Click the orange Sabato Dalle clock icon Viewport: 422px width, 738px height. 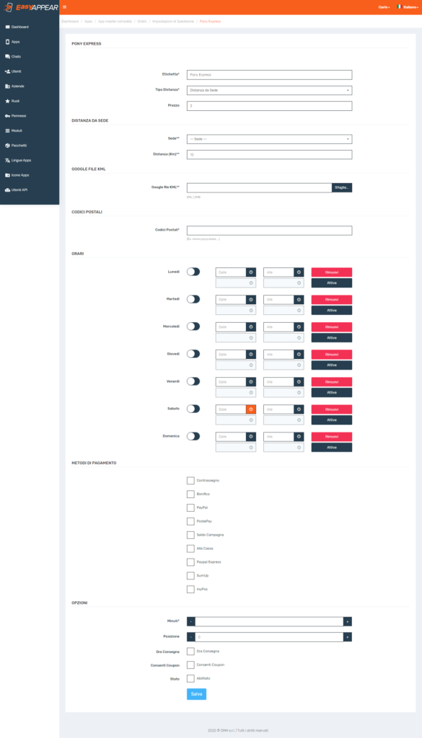pos(251,409)
